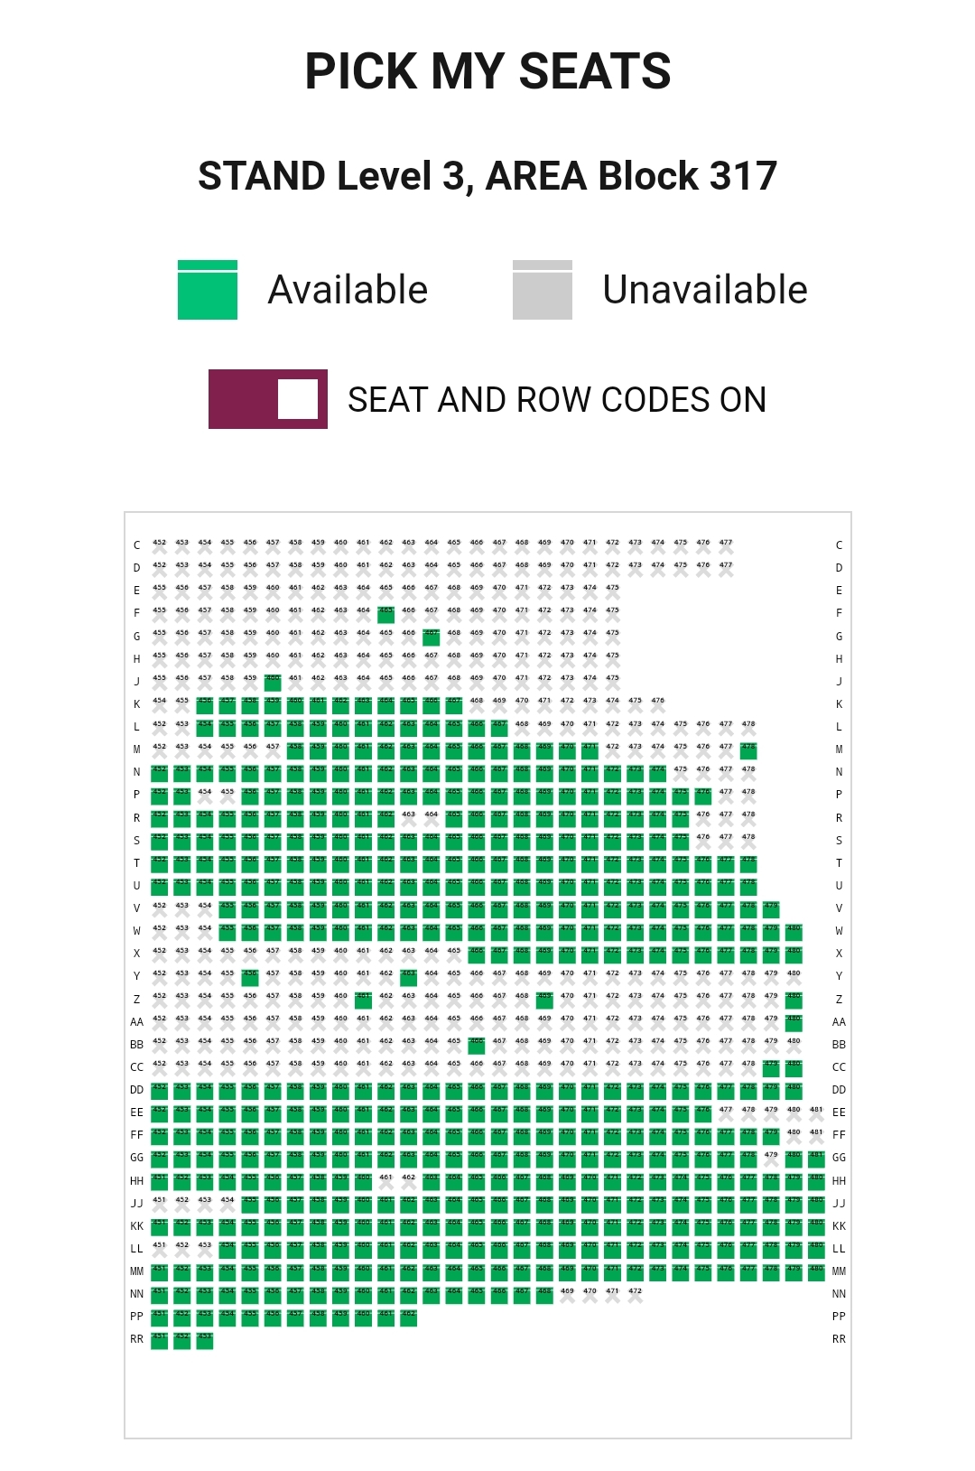Pick seat 461 in row Z
This screenshot has height=1471, width=975.
point(363,1001)
